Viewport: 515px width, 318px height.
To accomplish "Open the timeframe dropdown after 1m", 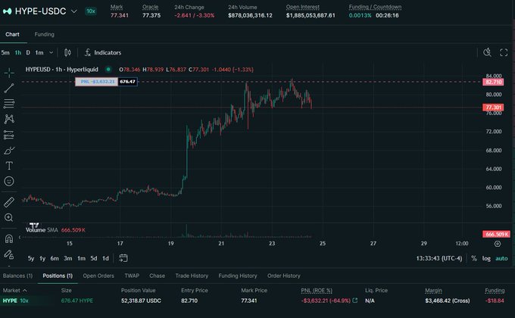I will click(51, 52).
